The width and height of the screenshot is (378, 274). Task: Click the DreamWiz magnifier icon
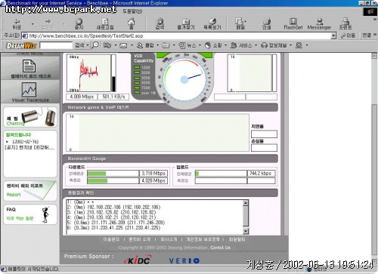pyautogui.click(x=95, y=45)
